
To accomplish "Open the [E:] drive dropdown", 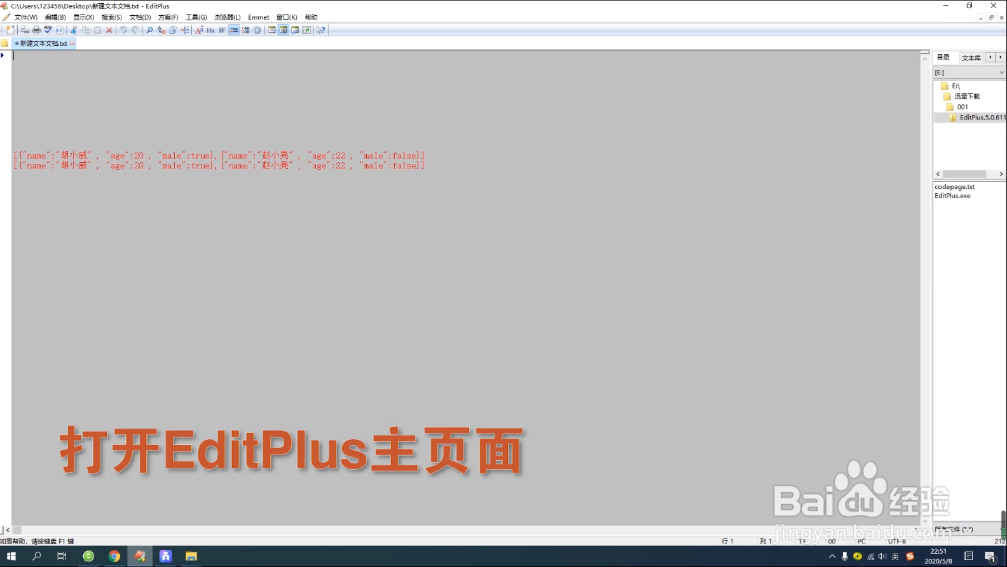I will [x=969, y=72].
